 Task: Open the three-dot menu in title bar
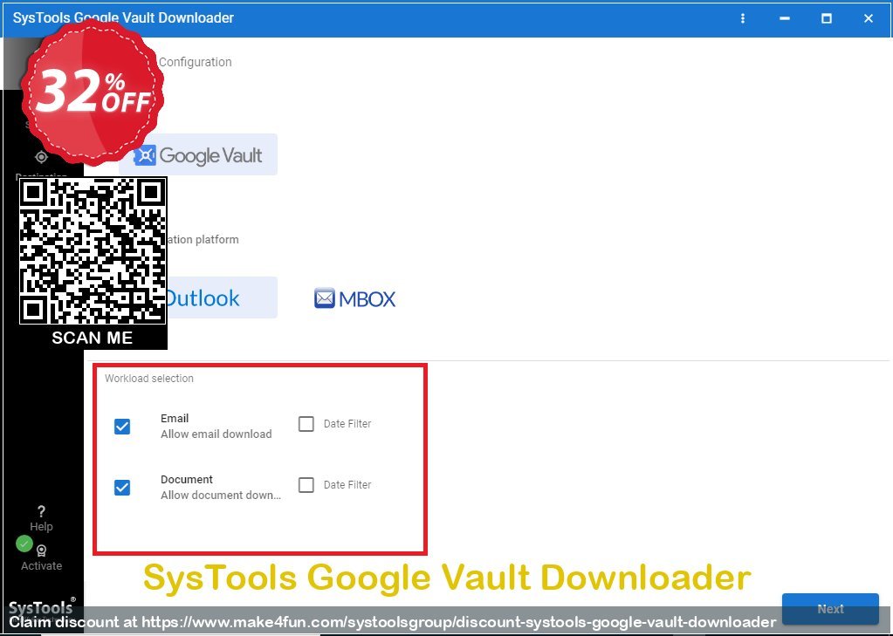(x=742, y=18)
